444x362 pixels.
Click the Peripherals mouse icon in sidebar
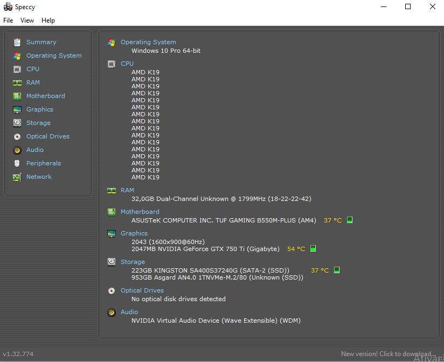point(17,163)
